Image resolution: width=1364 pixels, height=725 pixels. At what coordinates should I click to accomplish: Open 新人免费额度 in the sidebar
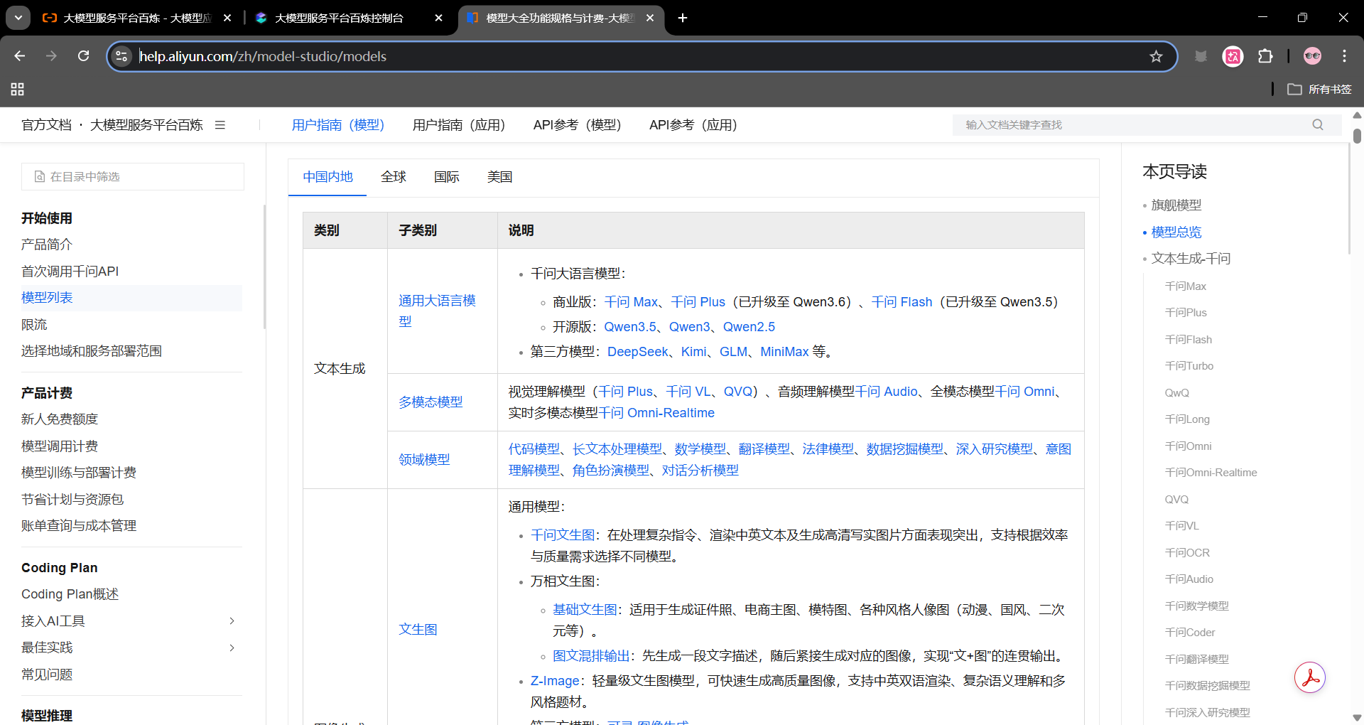[x=60, y=419]
